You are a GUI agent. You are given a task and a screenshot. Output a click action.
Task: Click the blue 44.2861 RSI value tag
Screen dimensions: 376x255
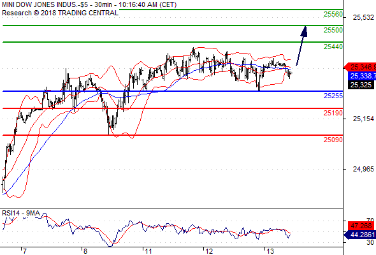coord(360,235)
